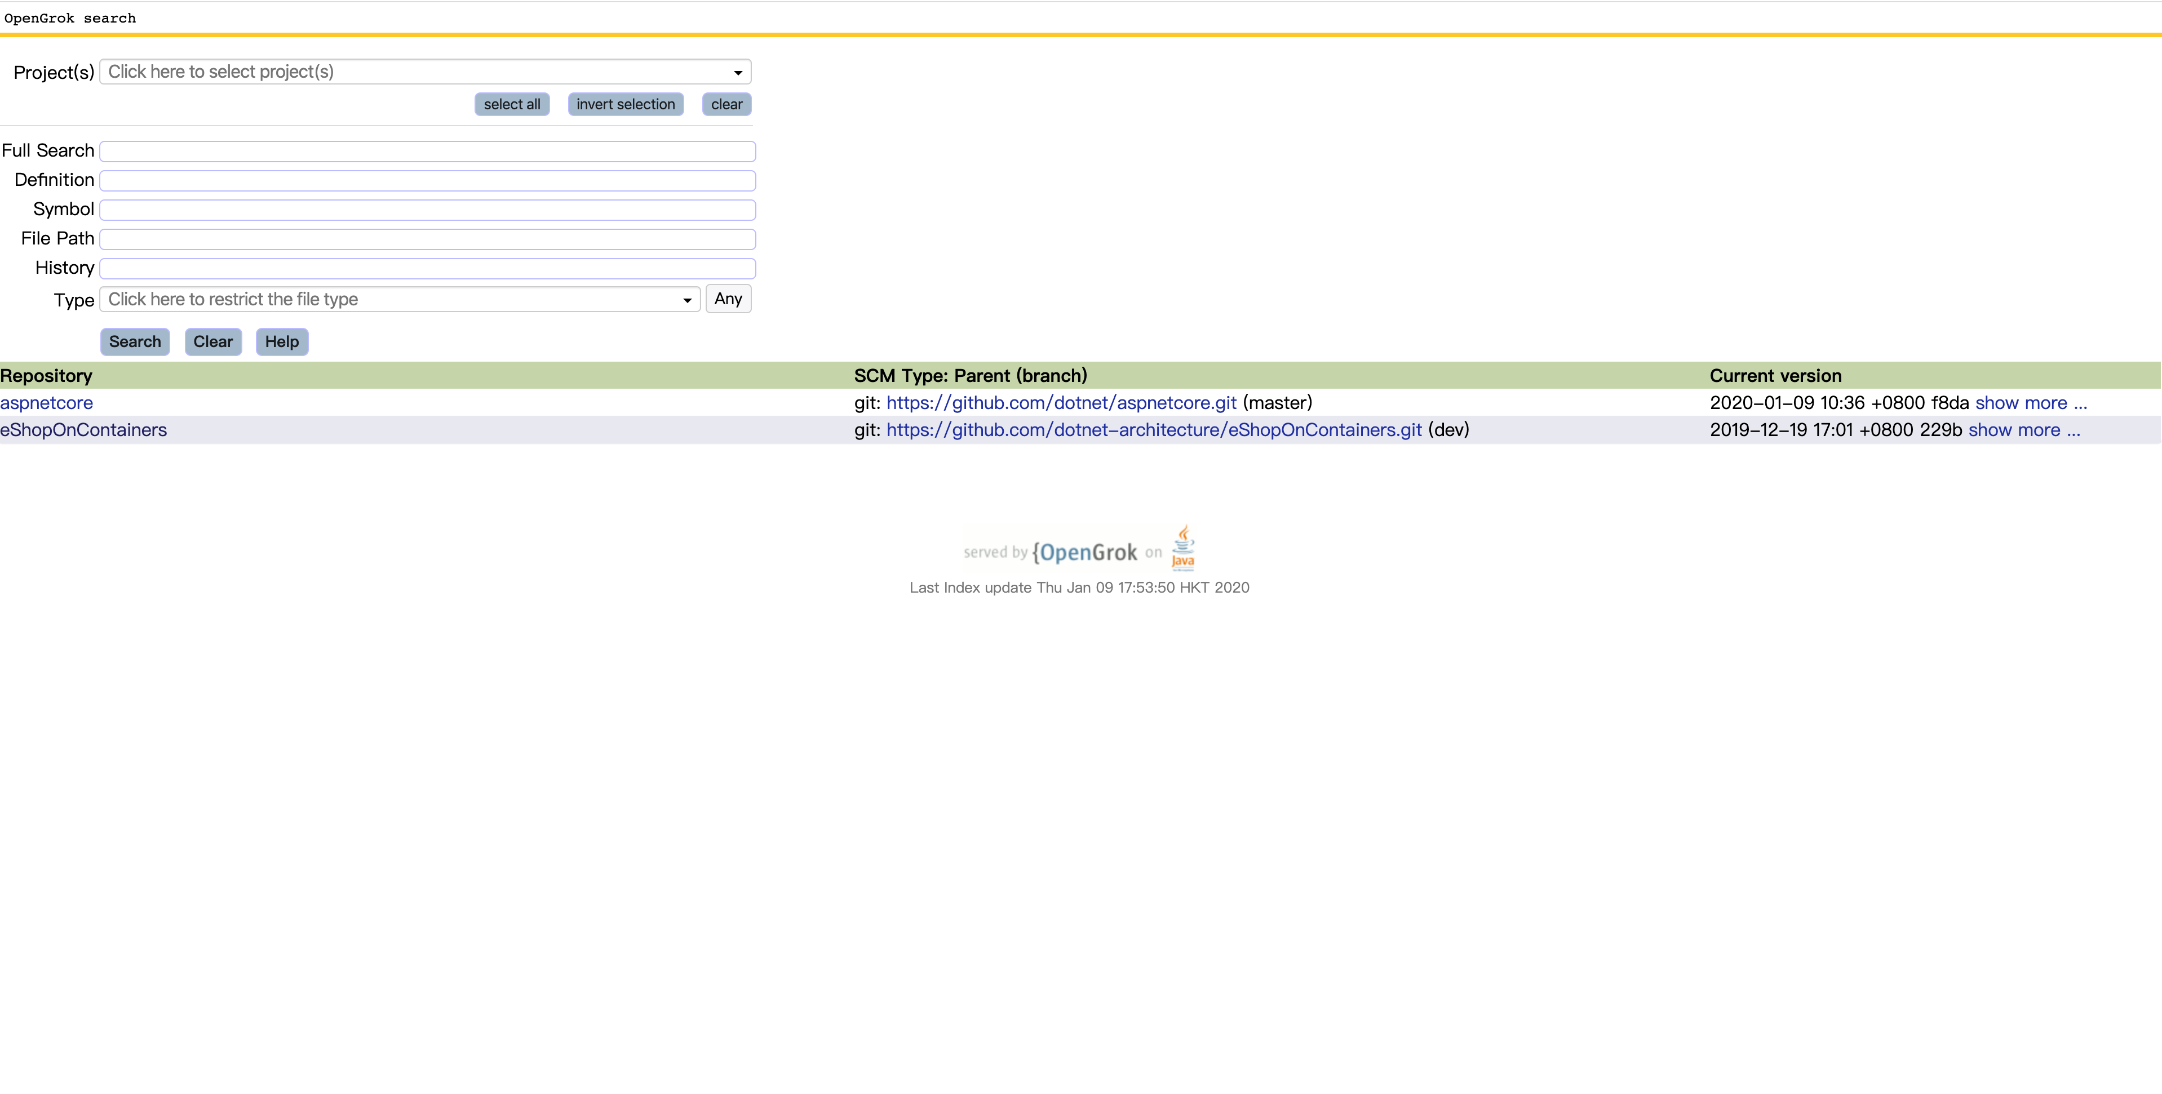Click the Java logo icon
This screenshot has height=1094, width=2162.
1182,547
